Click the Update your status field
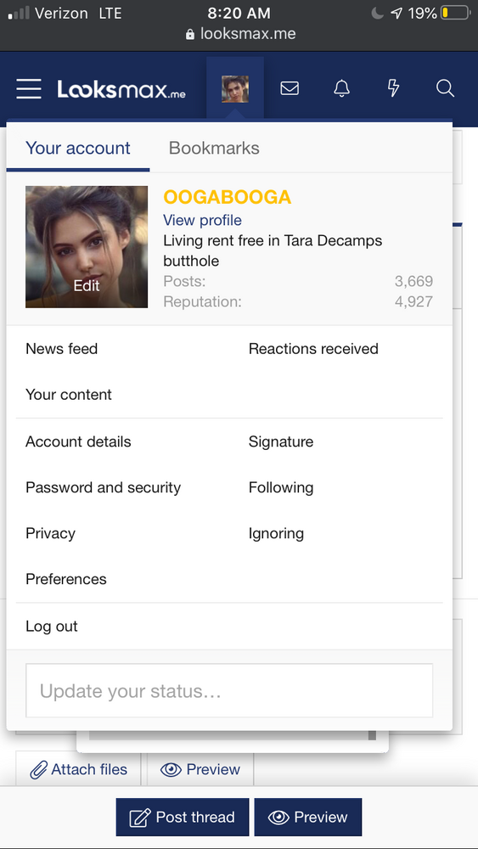Viewport: 478px width, 849px height. point(229,691)
